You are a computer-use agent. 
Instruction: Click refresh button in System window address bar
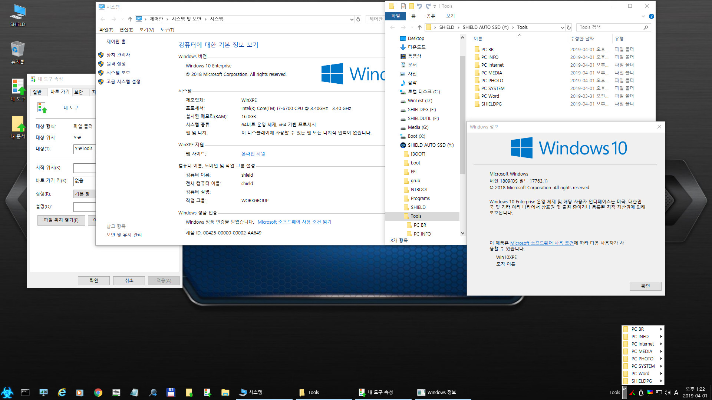(358, 19)
